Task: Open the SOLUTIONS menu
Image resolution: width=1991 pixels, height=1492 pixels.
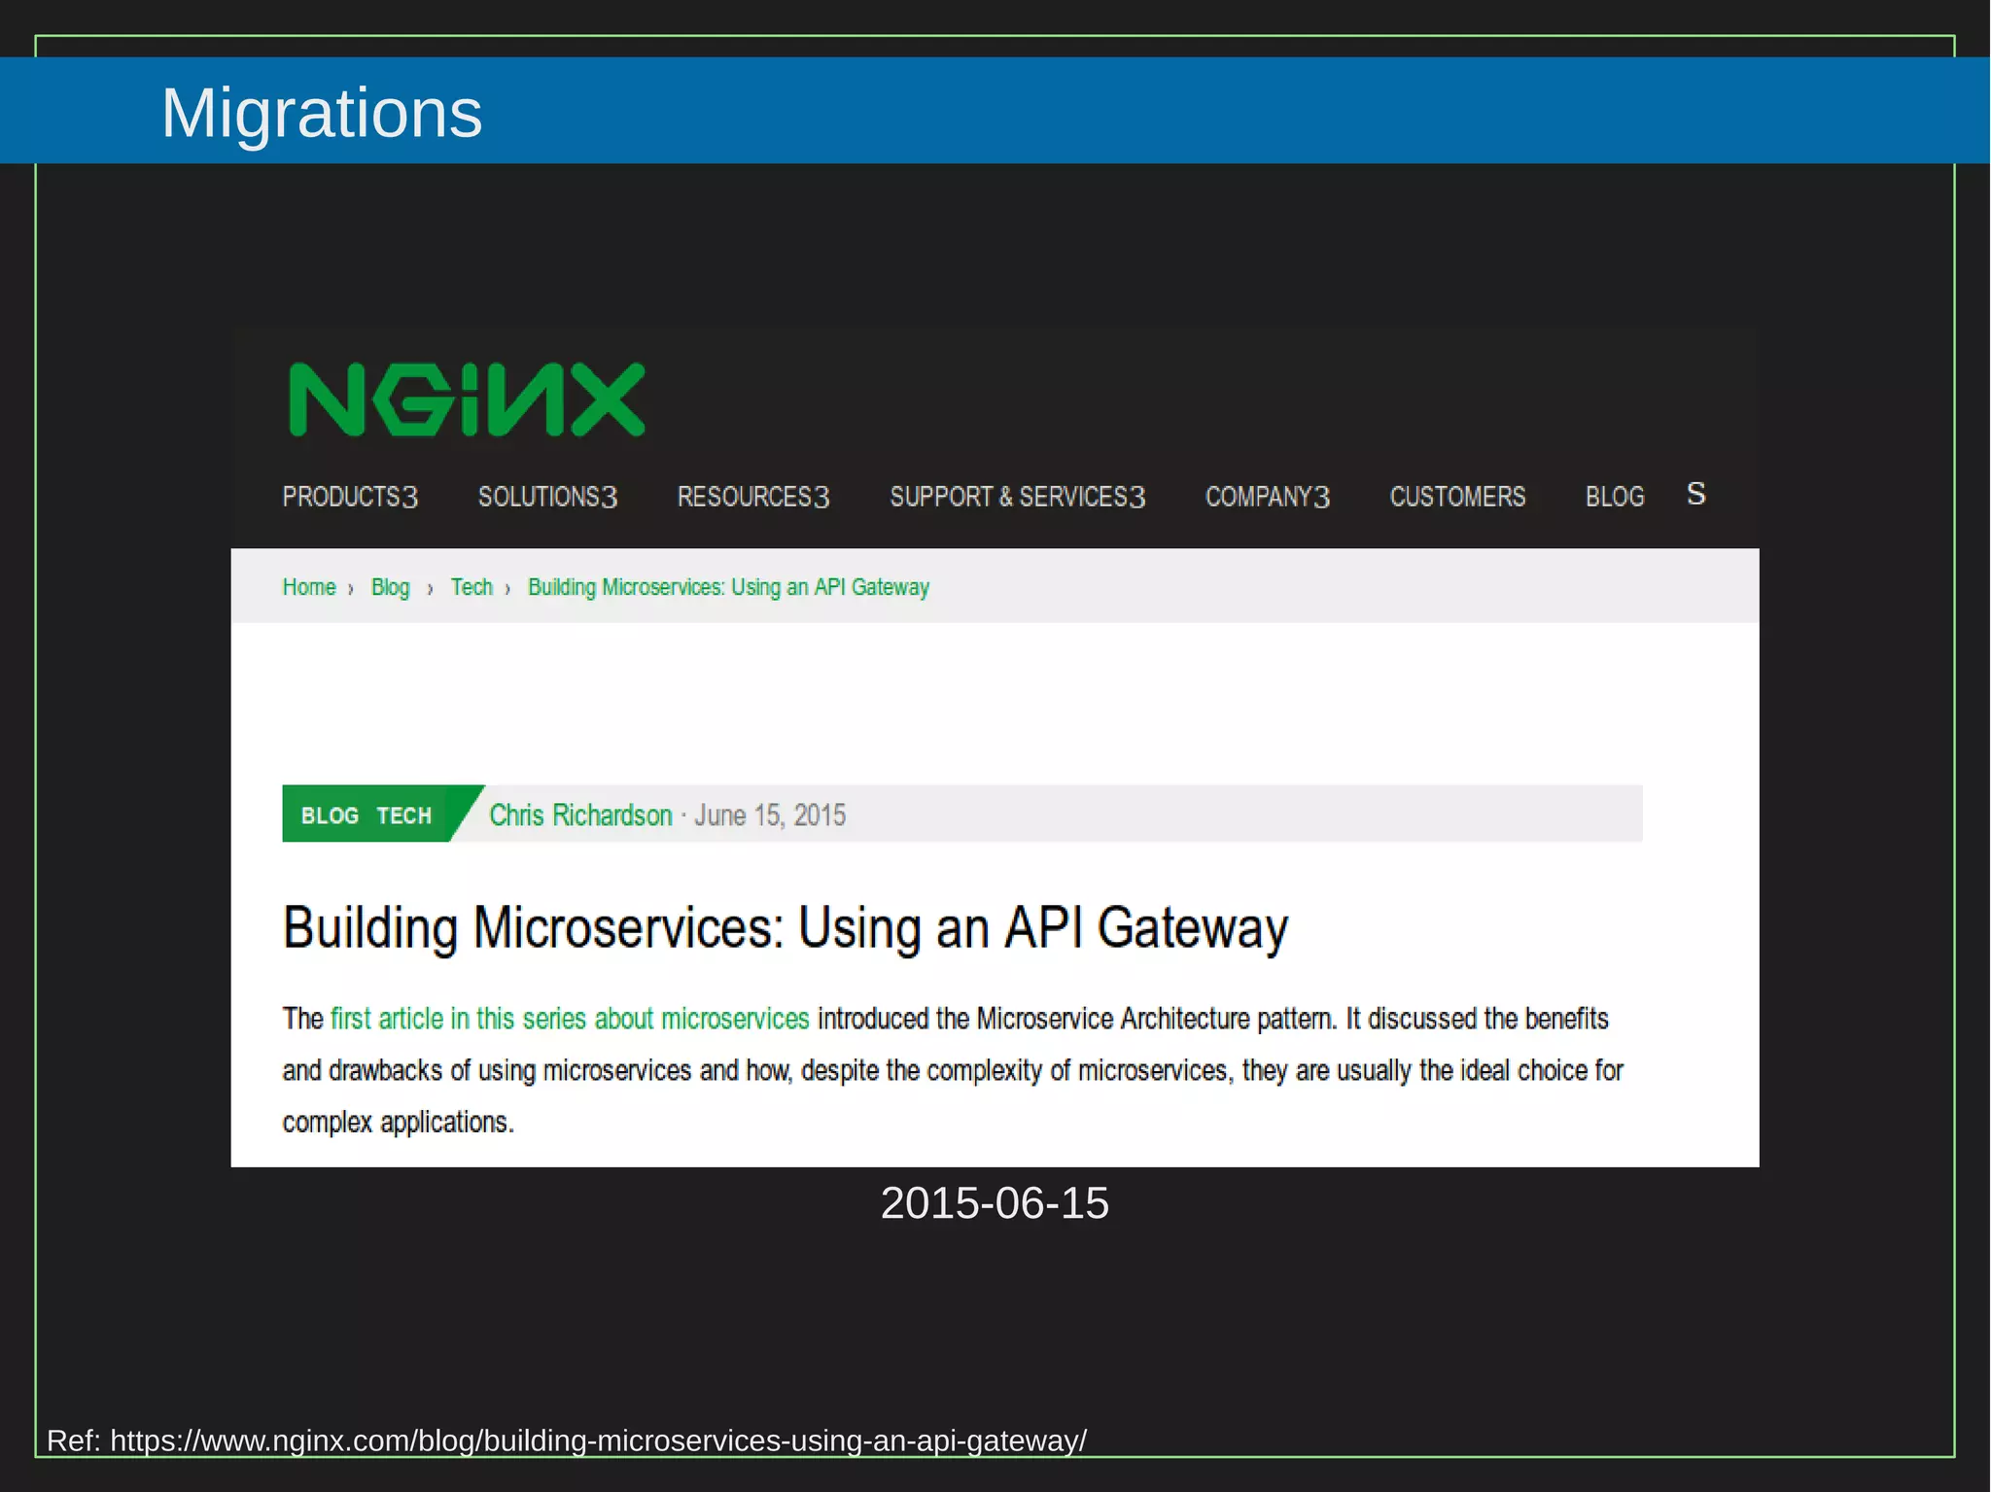Action: click(547, 497)
